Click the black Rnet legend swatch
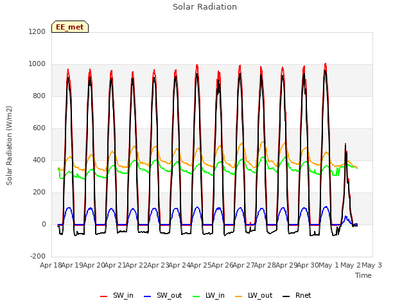The height and width of the screenshot is (308, 411). 286,296
